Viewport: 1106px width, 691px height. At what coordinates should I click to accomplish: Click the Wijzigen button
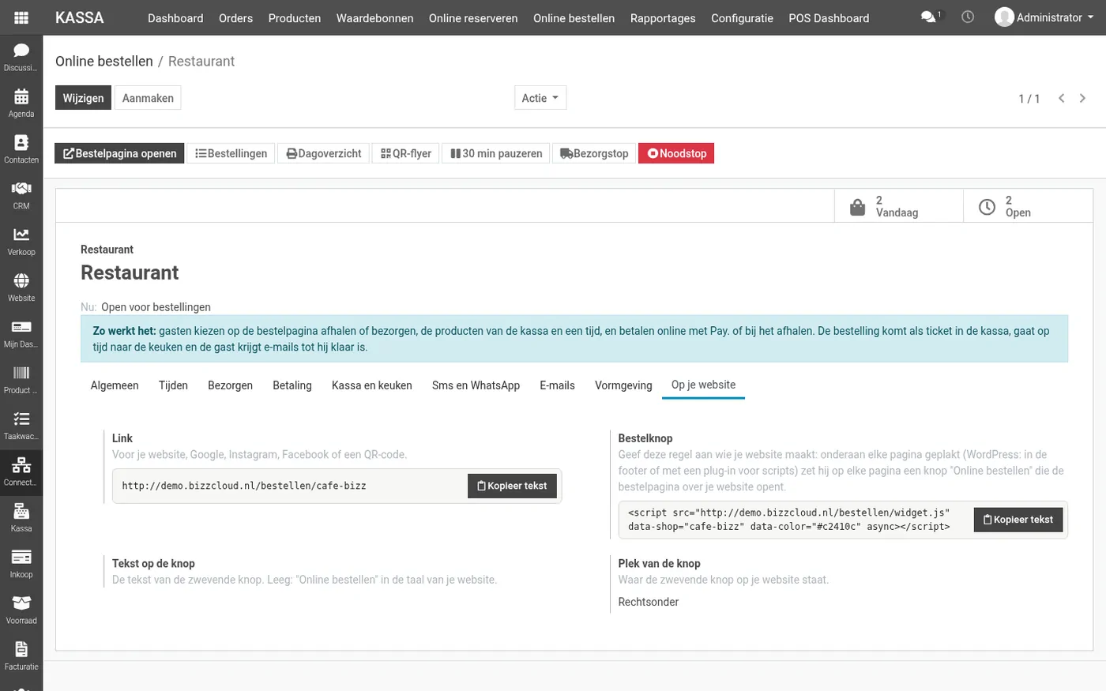click(x=83, y=98)
